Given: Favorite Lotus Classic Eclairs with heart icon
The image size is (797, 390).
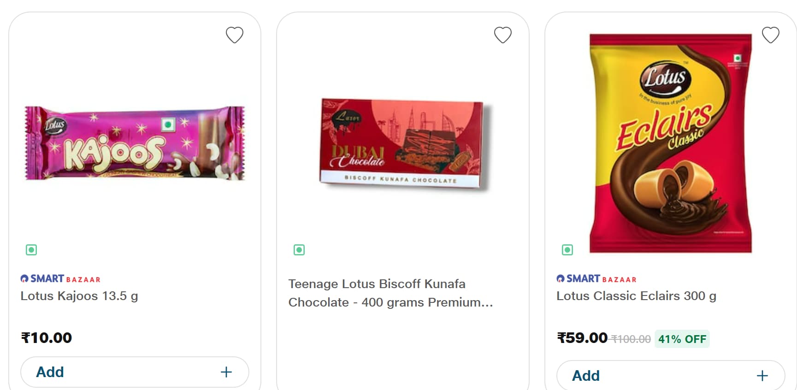Looking at the screenshot, I should pyautogui.click(x=770, y=35).
